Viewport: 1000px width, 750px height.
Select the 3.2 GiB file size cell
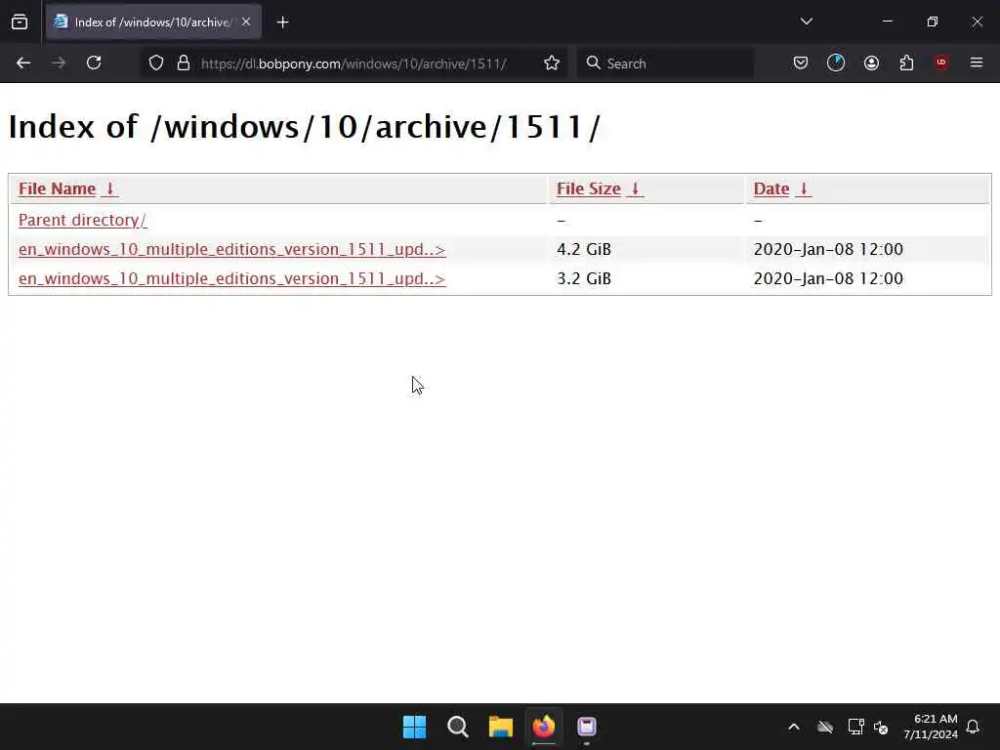coord(584,278)
